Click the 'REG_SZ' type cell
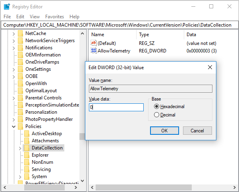 coord(146,43)
